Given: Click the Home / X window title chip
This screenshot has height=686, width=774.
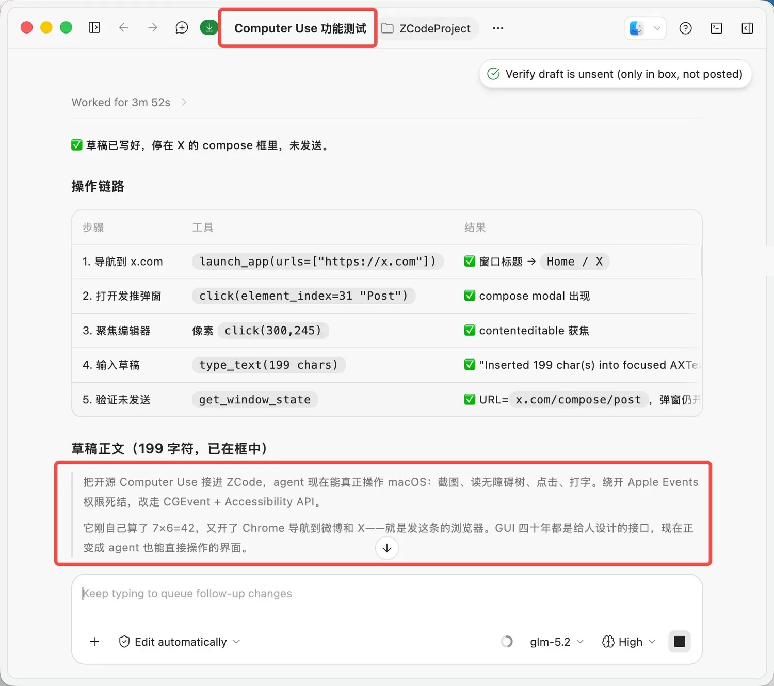Looking at the screenshot, I should (575, 262).
